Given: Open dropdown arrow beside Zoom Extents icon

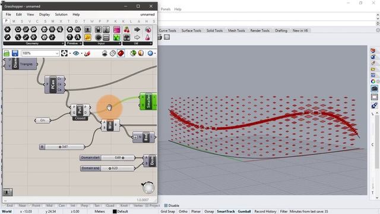Looking at the screenshot, I should click(x=70, y=53).
